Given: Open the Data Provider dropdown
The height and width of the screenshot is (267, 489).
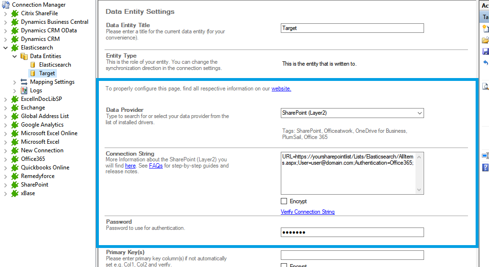Looking at the screenshot, I should point(419,113).
